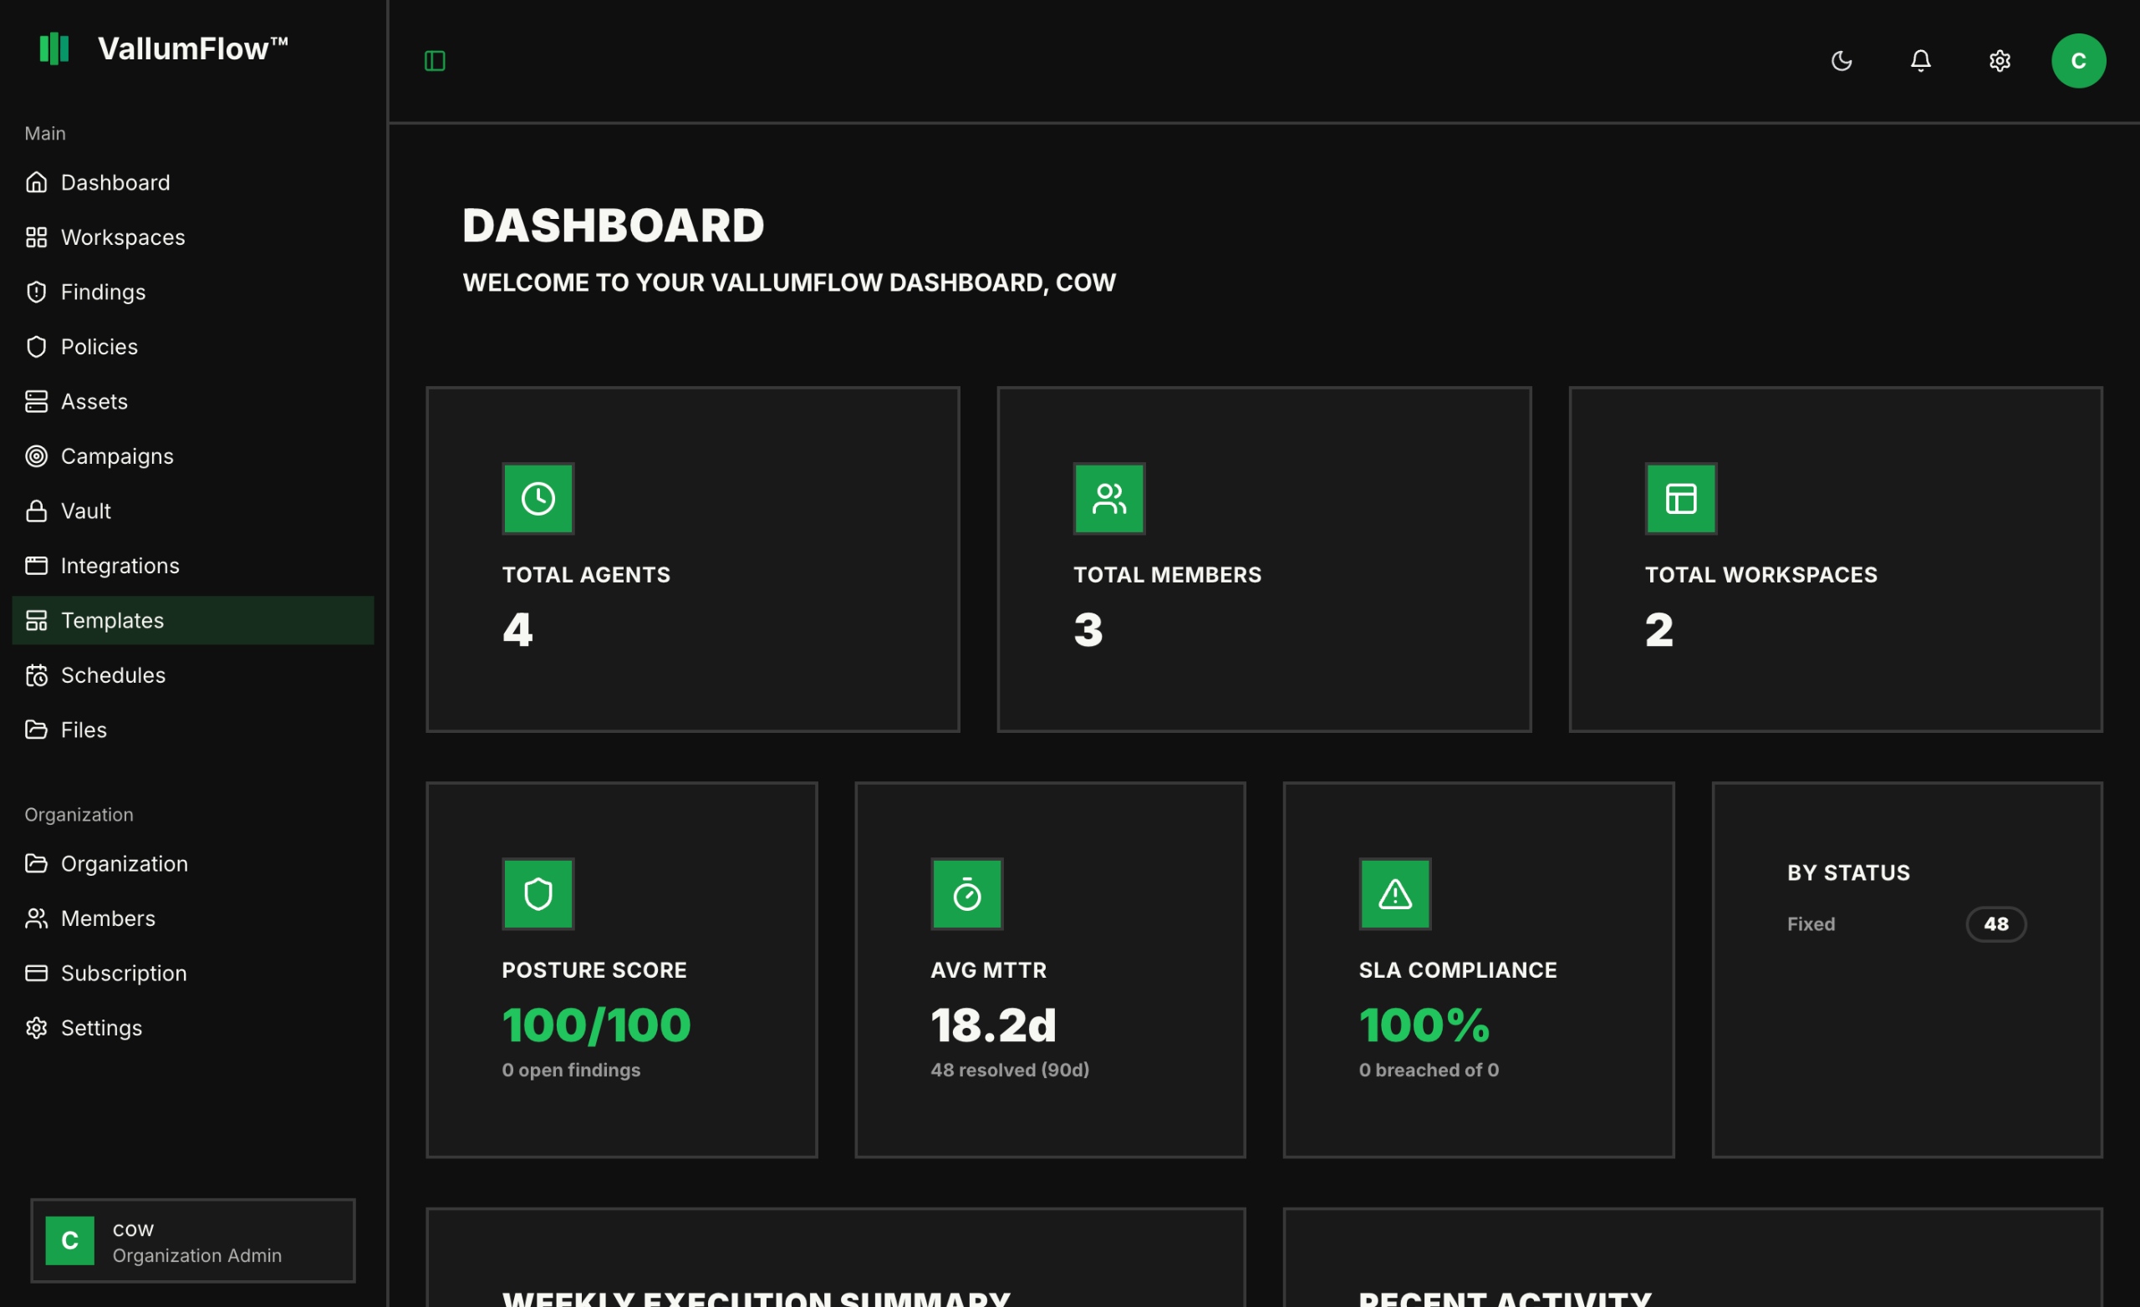
Task: Open the Campaigns page
Action: click(116, 456)
